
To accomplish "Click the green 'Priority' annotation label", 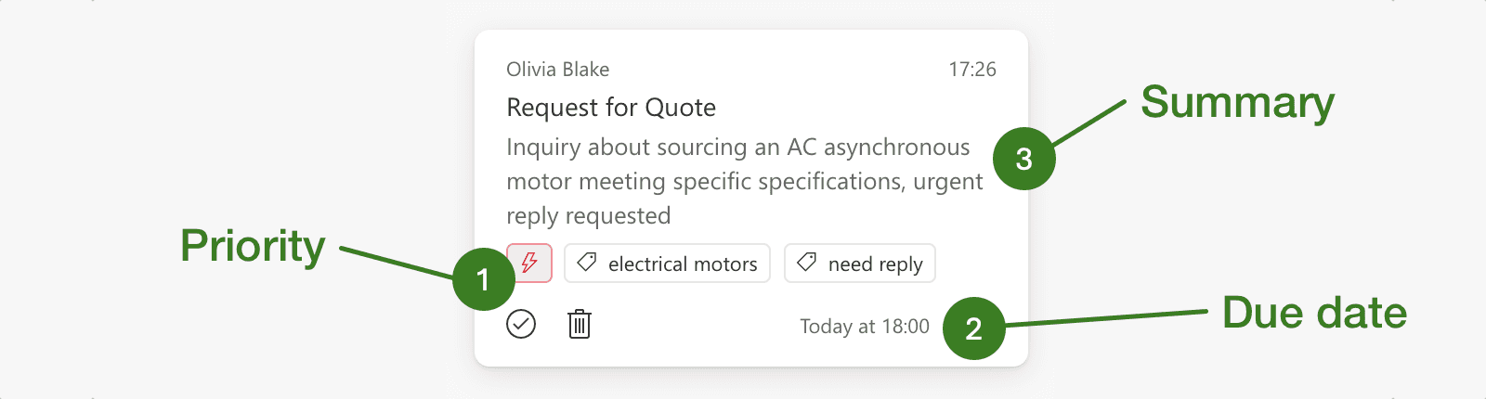I will coord(253,246).
